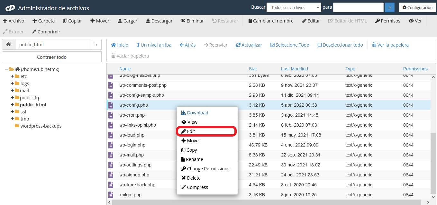
Task: Focus the Buscar search text field
Action: (358, 7)
